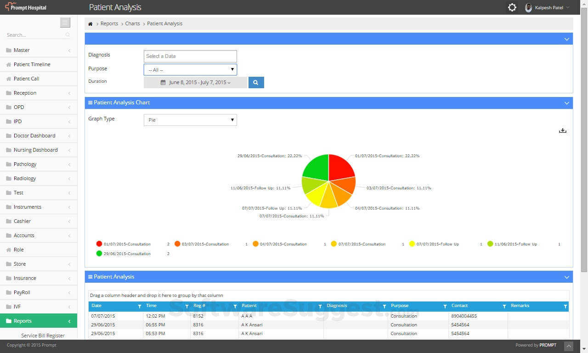Image resolution: width=588 pixels, height=353 pixels.
Task: Expand the IPD section in the sidebar
Action: [x=17, y=121]
